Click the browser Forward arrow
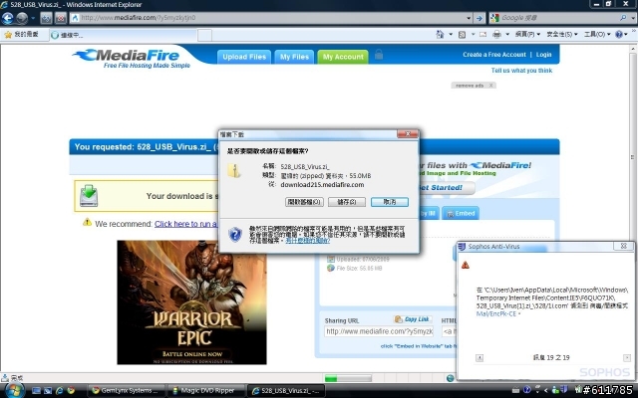This screenshot has height=398, width=638. tap(22, 18)
